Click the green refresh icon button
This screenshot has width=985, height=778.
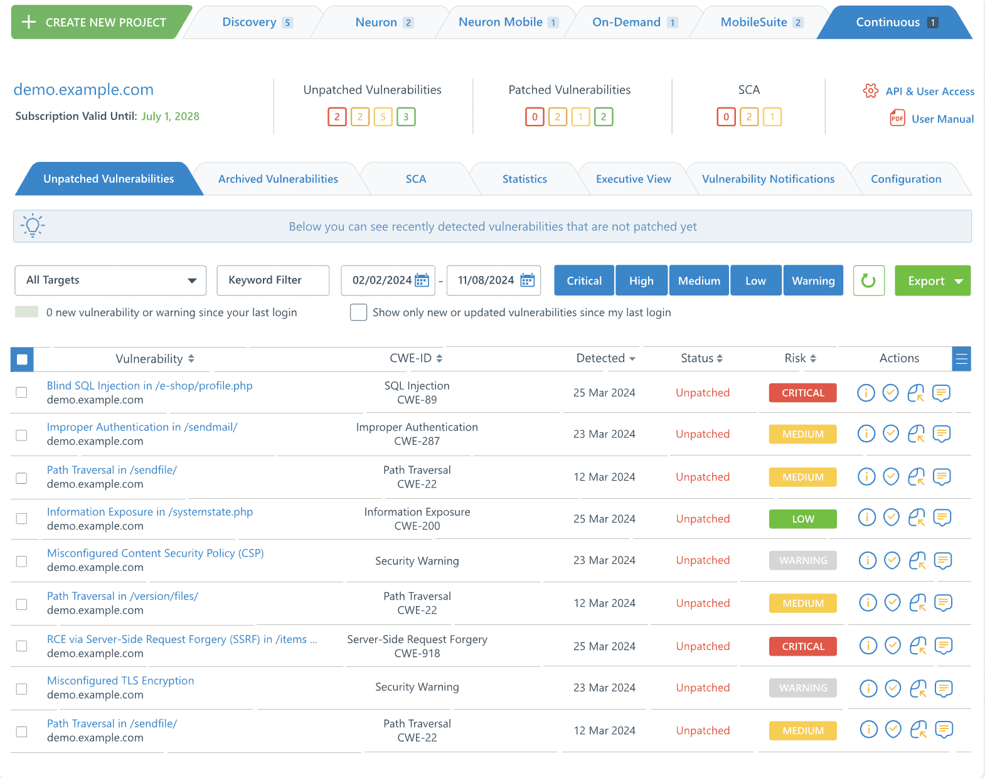pos(869,280)
